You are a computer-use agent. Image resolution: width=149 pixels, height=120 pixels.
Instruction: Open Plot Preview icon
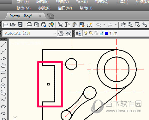(37, 25)
